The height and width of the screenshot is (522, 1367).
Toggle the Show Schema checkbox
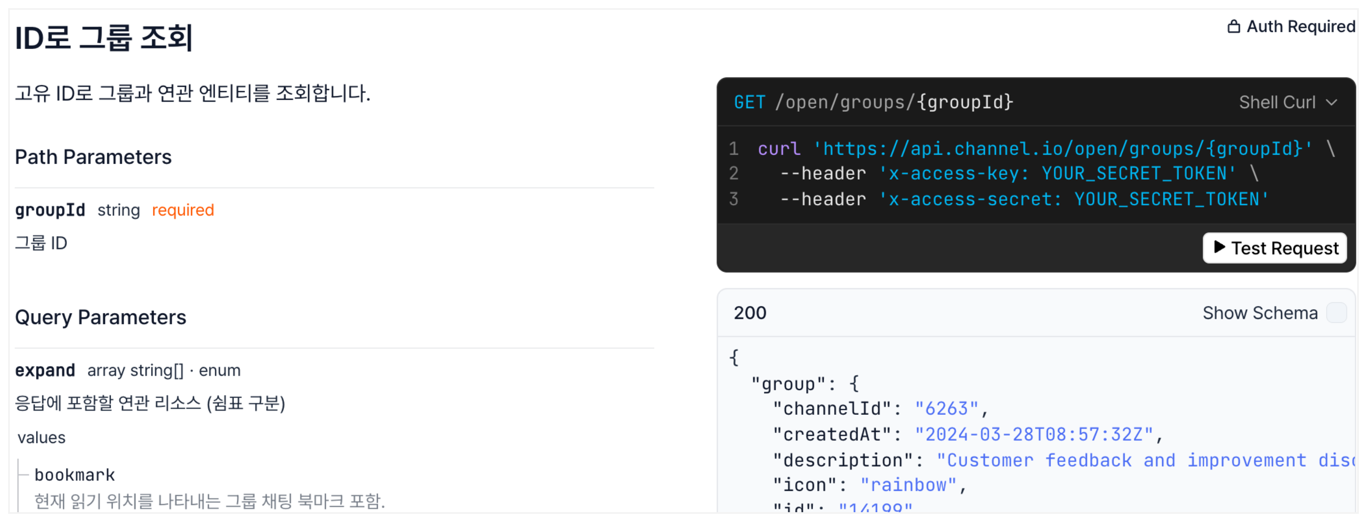[1336, 313]
